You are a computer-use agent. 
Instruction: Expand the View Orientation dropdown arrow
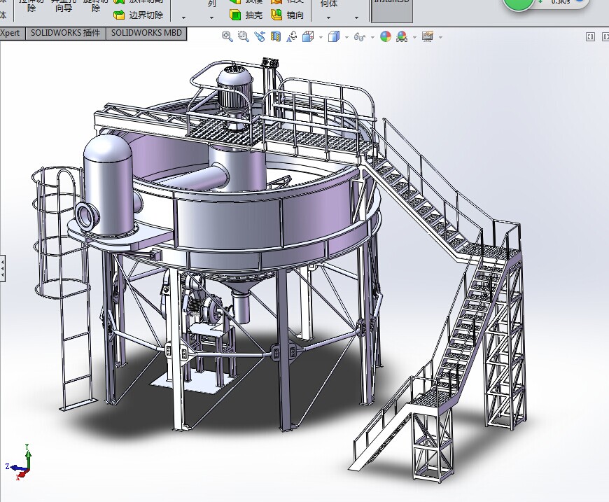point(320,37)
